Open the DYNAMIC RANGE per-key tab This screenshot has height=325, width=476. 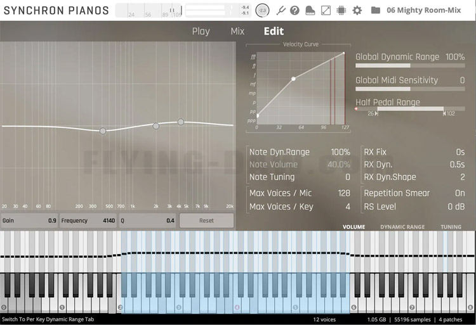(402, 227)
